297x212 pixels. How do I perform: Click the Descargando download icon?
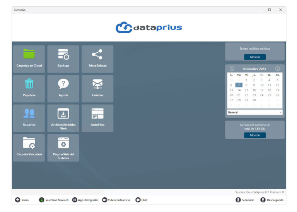[x=263, y=200]
